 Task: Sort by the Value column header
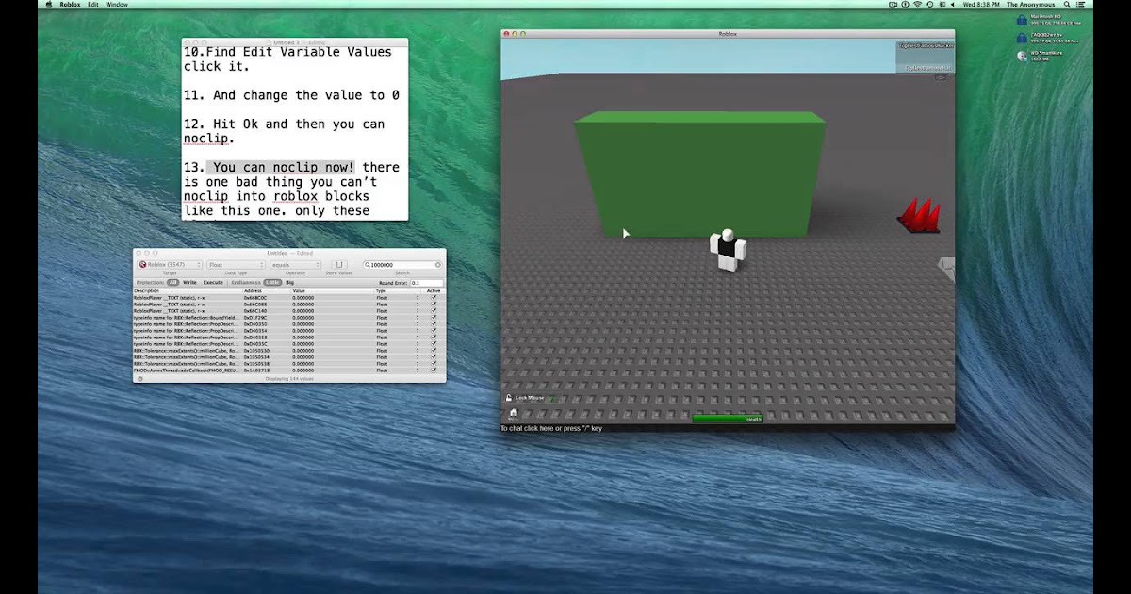point(332,290)
